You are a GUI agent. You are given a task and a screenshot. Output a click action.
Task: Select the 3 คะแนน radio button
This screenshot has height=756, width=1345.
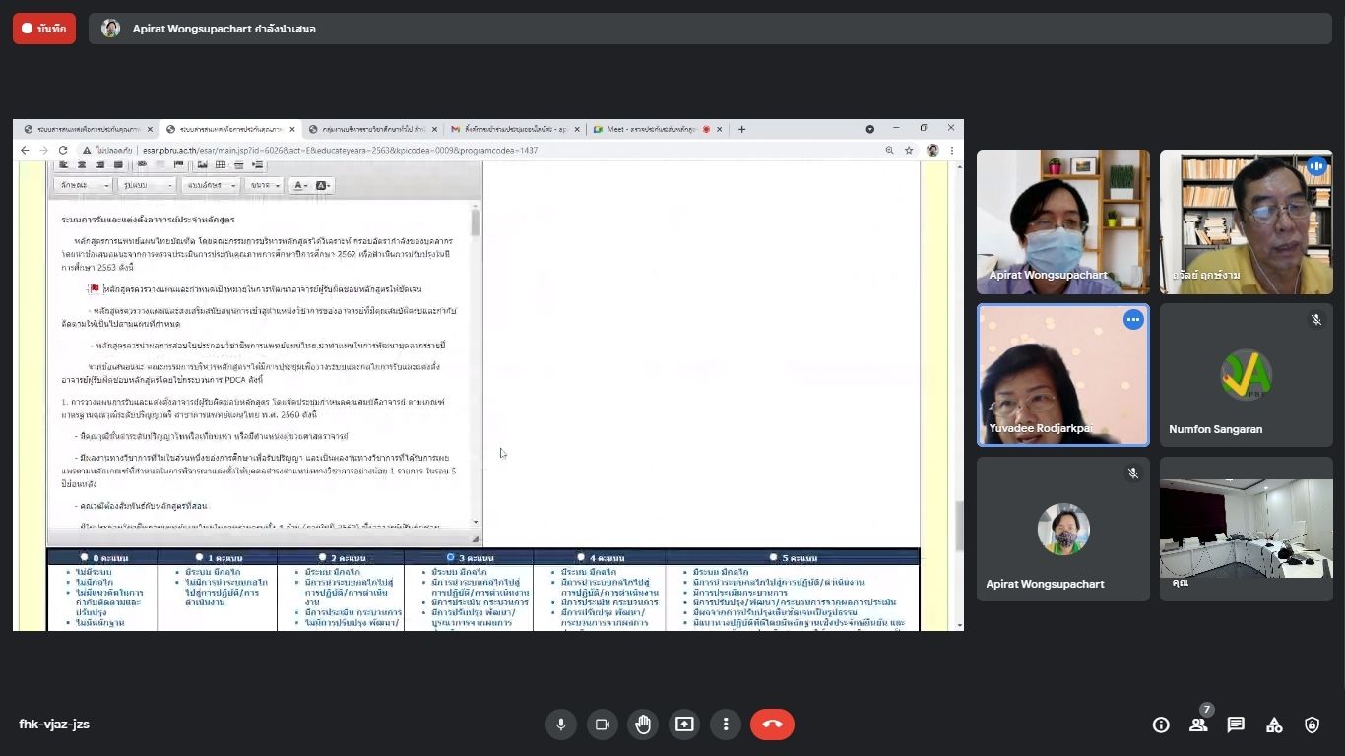[450, 558]
